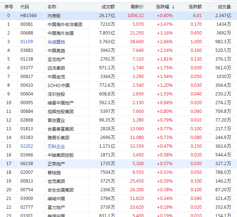The width and height of the screenshot is (237, 217).
Task: Click latest price 1006.32
Action: 135,16
